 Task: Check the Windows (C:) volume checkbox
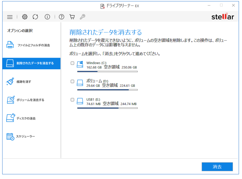(72, 63)
